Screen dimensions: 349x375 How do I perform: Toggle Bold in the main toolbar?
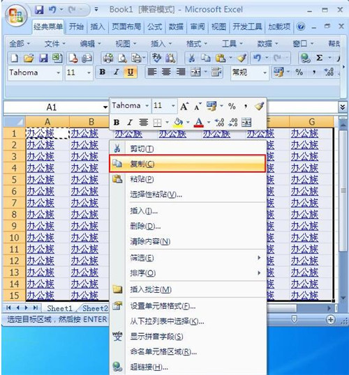(x=103, y=72)
